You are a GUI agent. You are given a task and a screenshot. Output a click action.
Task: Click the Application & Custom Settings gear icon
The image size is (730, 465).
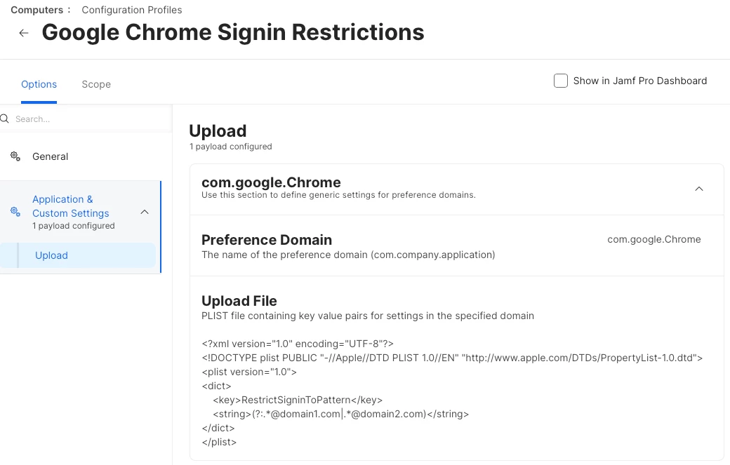(x=15, y=212)
